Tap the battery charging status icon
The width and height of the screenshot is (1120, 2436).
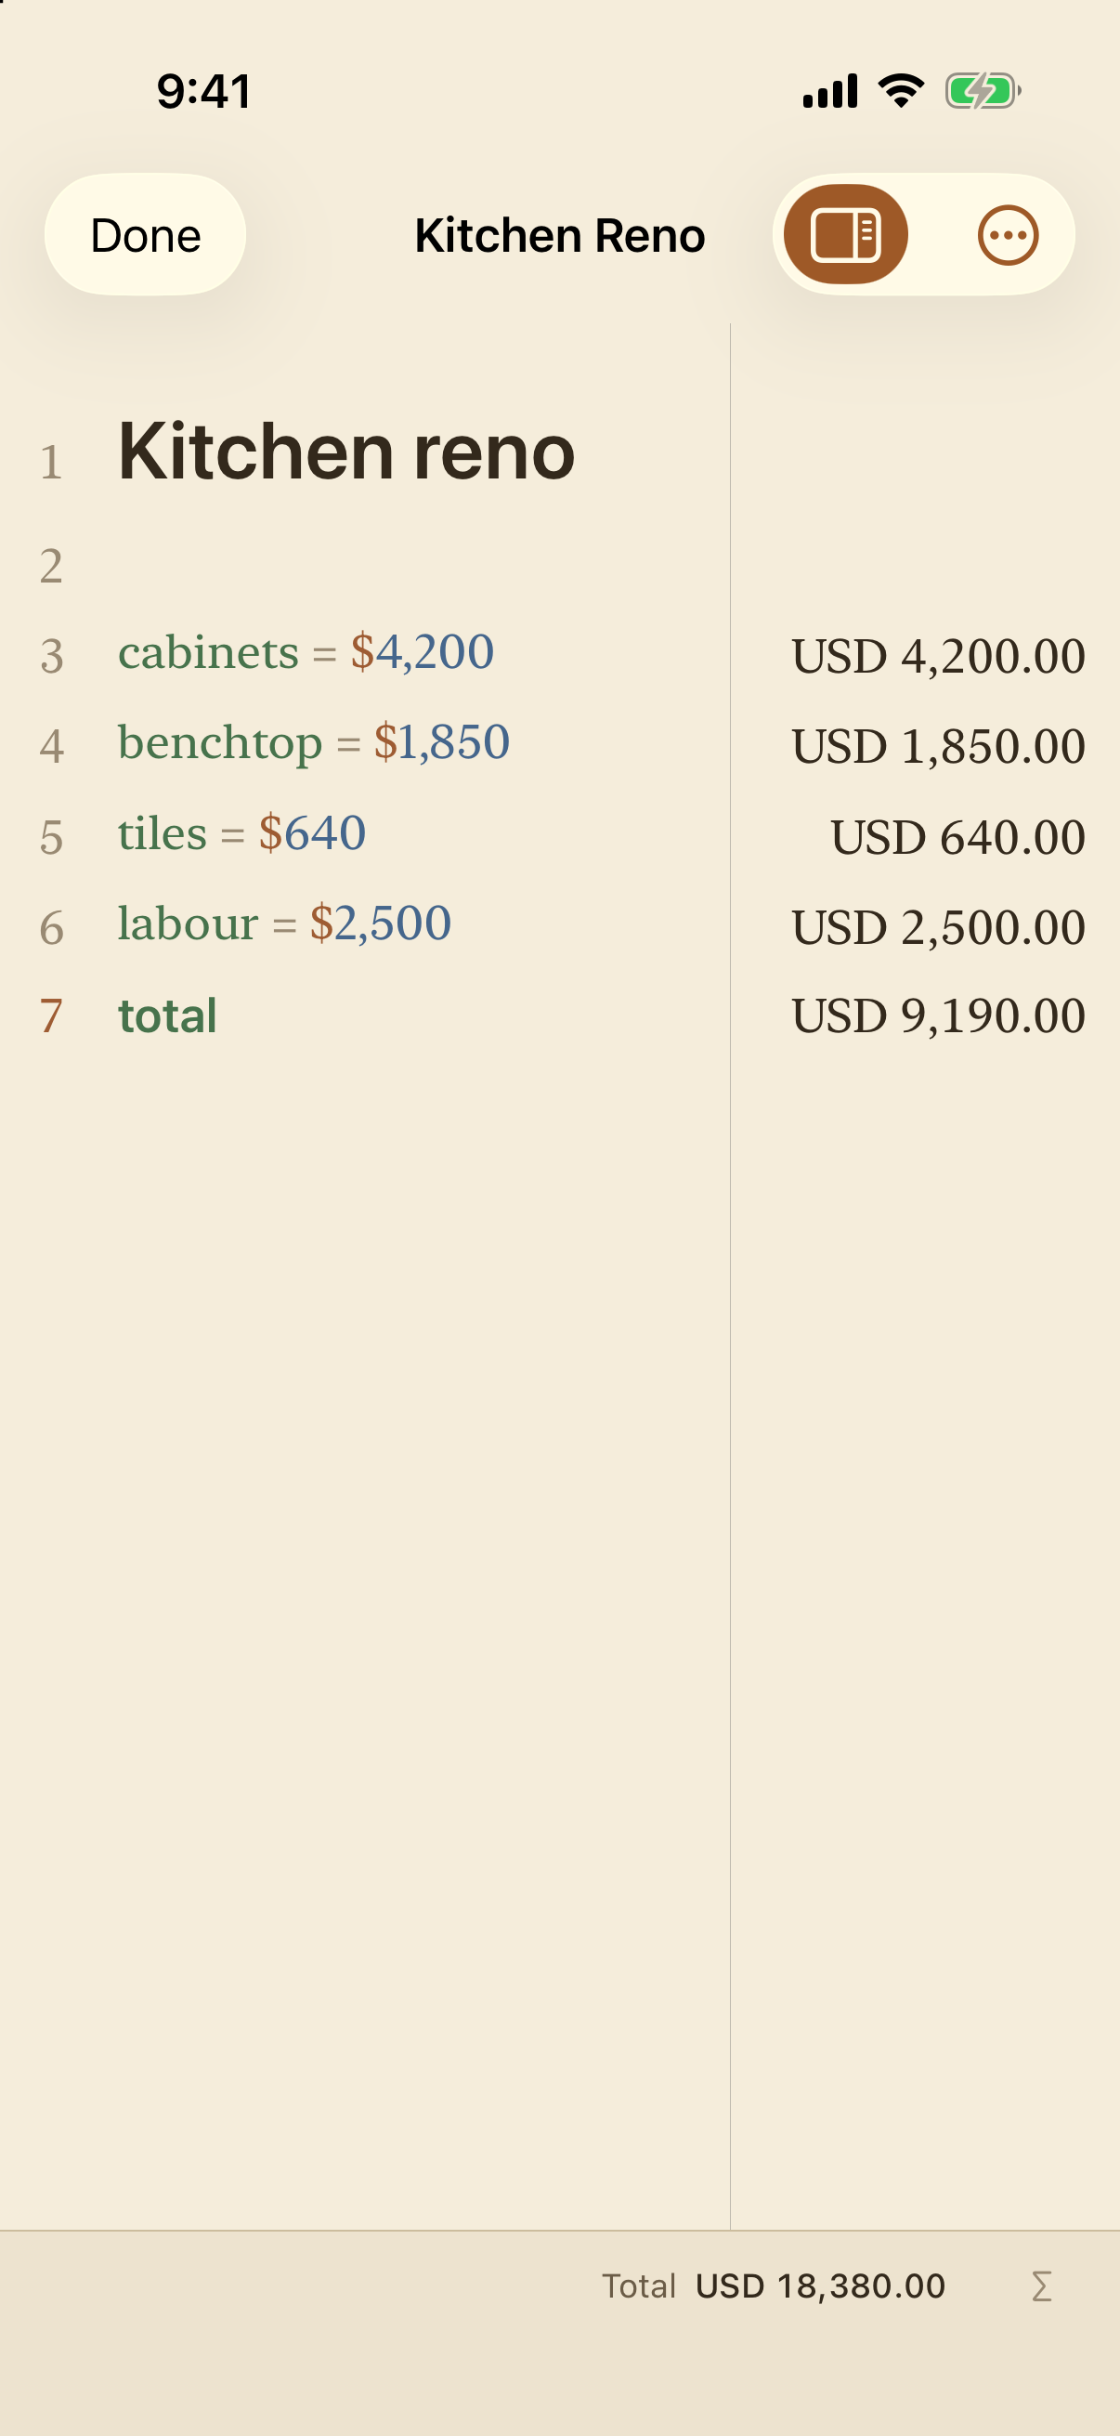pyautogui.click(x=983, y=91)
